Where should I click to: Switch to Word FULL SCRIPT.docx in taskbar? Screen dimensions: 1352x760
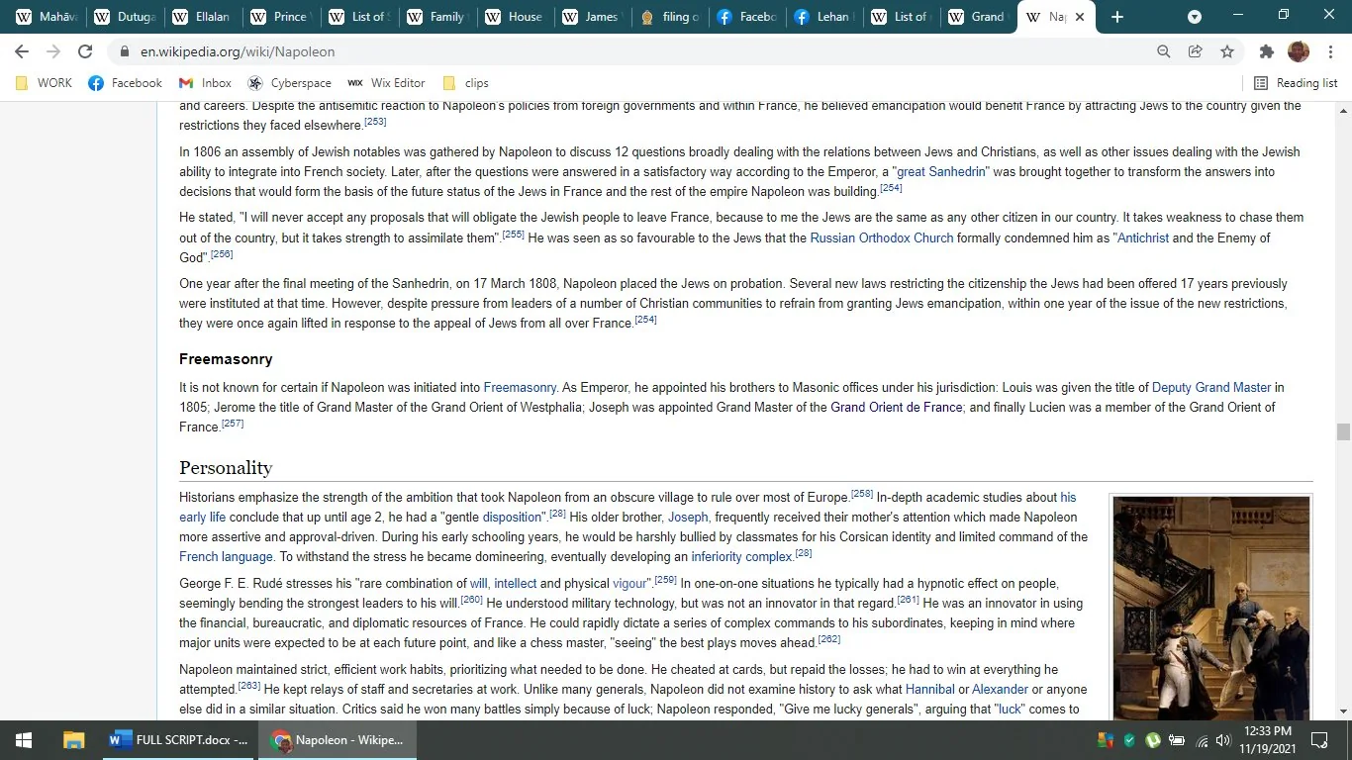coord(179,740)
